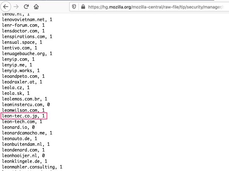Click on leominstercu.com text
The image size is (229, 171).
[22, 105]
